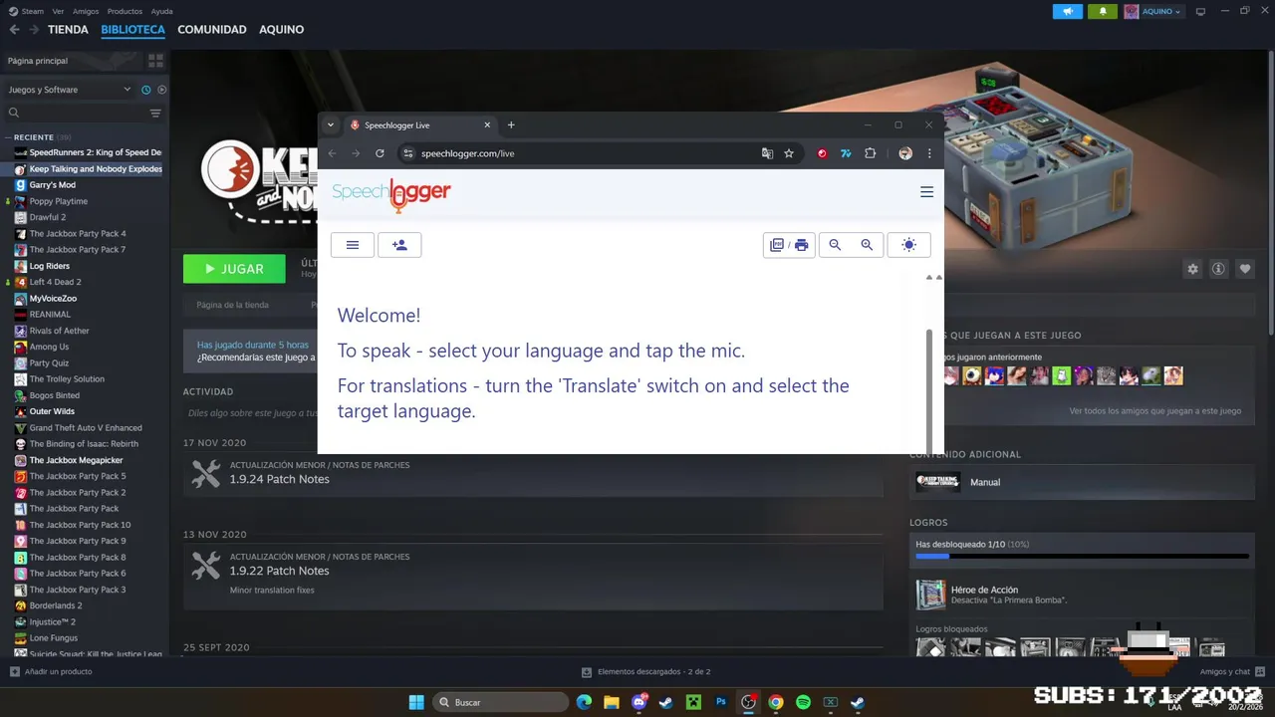Screen dimensions: 1275x717
Task: Open the Amigos menu in Steam
Action: (x=86, y=11)
